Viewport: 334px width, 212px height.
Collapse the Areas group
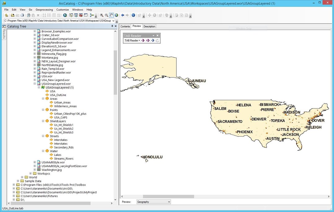[43, 99]
